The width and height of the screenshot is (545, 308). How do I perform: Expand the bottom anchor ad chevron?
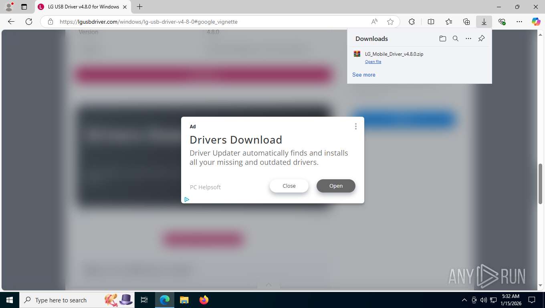coord(268,285)
